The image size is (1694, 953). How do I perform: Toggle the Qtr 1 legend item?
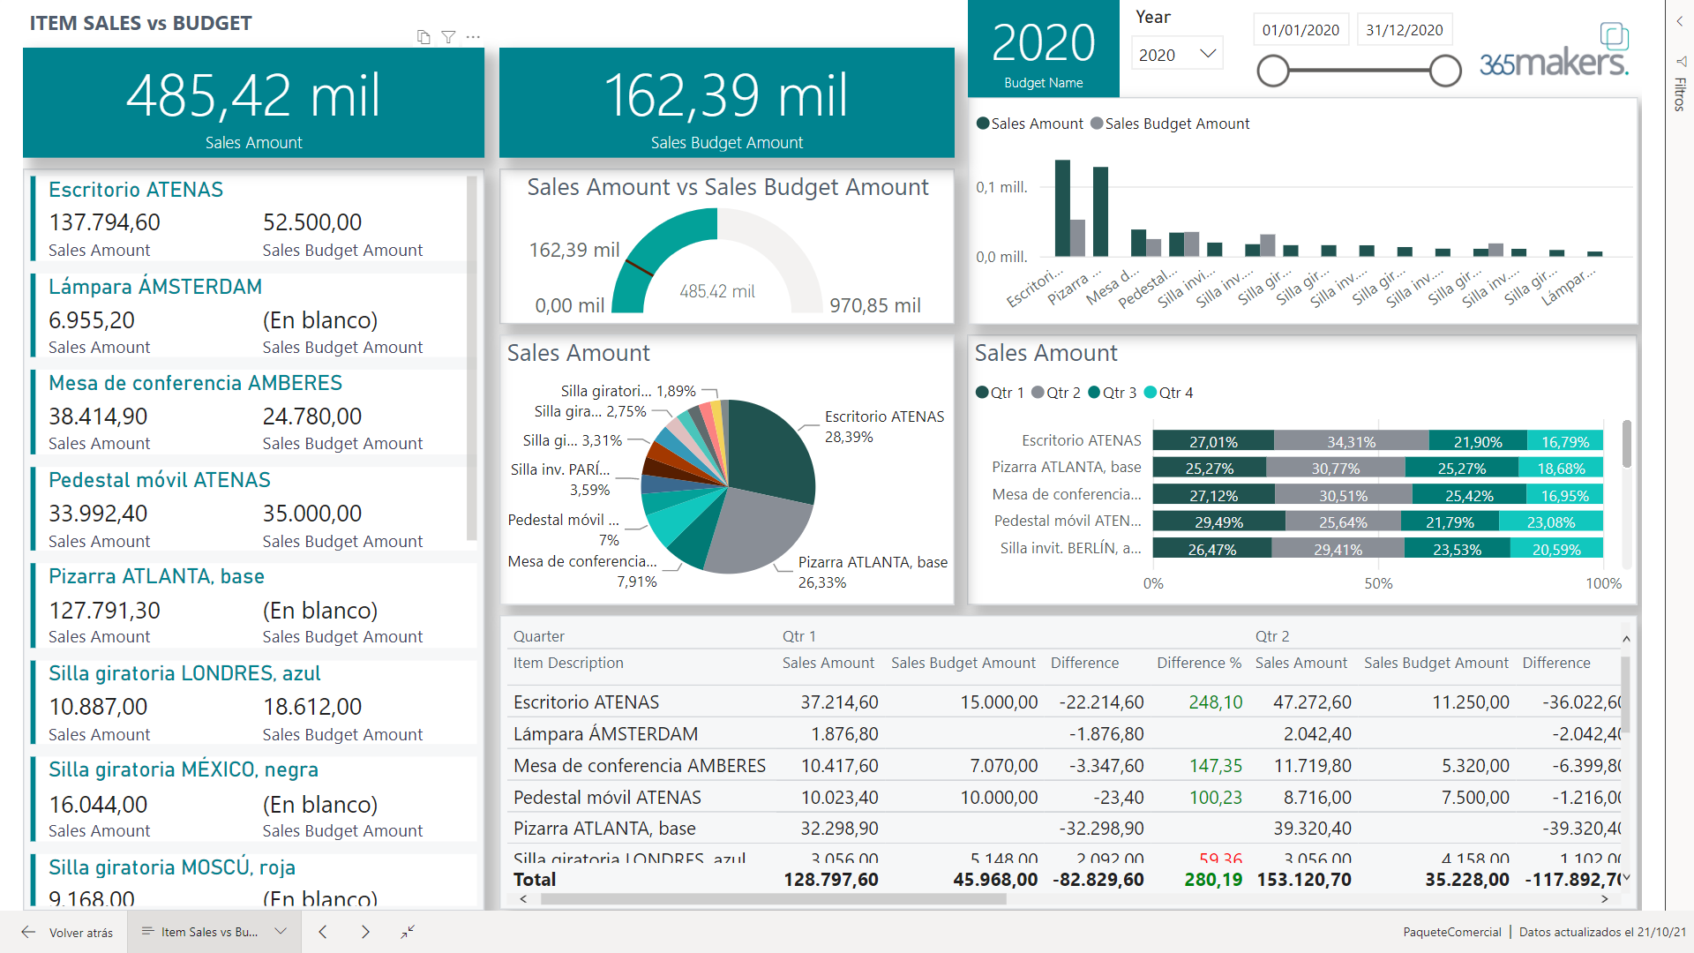1000,393
